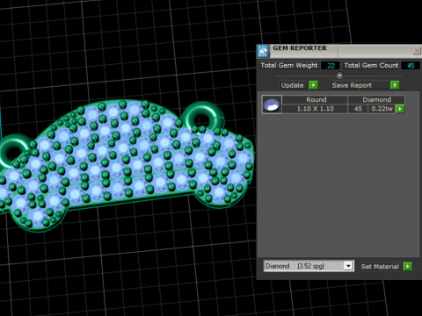Click green arrow next to Update
Screen dimensions: 422x316
[x=313, y=85]
